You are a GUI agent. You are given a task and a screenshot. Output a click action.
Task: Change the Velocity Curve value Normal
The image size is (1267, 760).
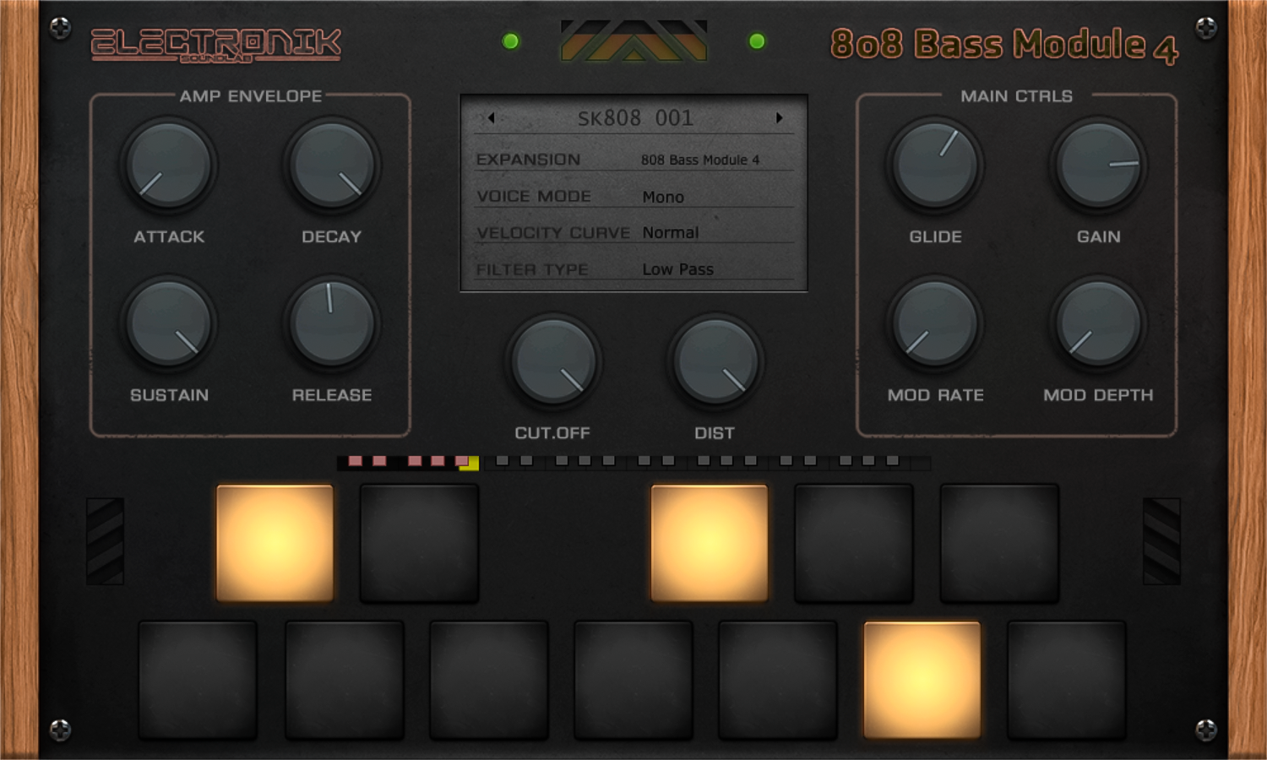[671, 232]
